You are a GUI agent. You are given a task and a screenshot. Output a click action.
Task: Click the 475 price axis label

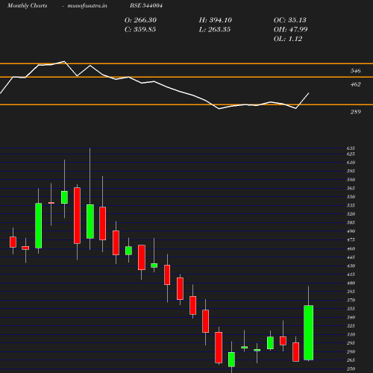point(351,240)
